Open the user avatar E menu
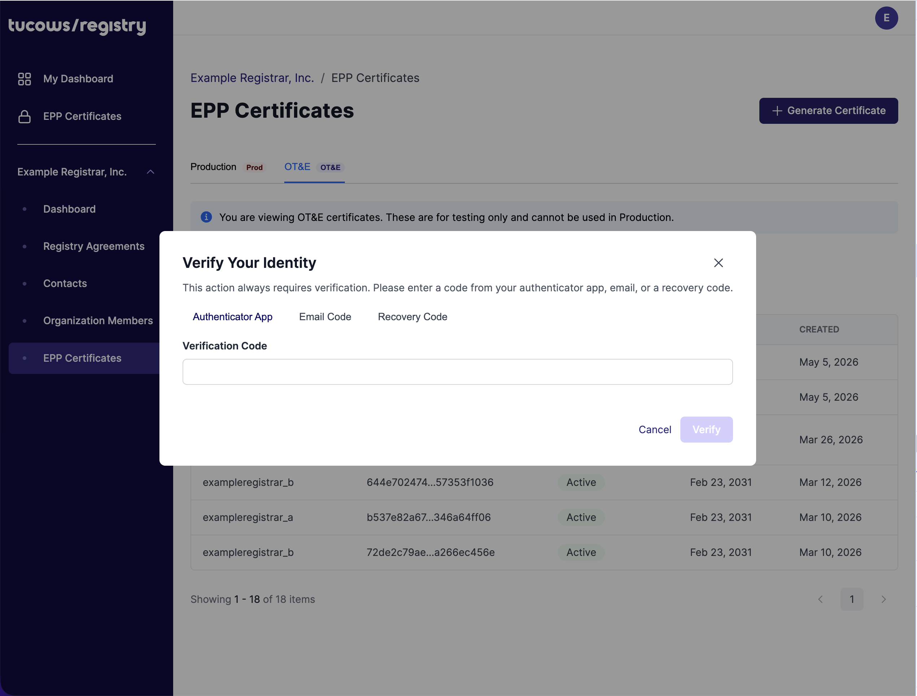Image resolution: width=917 pixels, height=696 pixels. (x=886, y=18)
